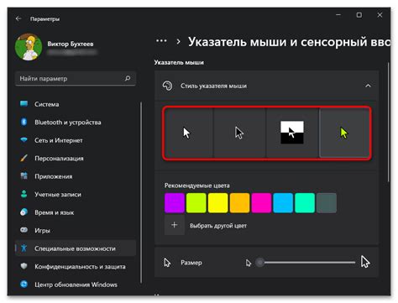The width and height of the screenshot is (398, 303).
Task: Pick the lime green recommended color
Action: 196,203
